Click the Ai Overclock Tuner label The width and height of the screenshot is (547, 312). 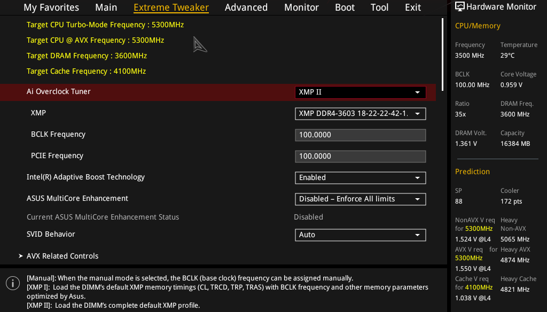point(59,91)
